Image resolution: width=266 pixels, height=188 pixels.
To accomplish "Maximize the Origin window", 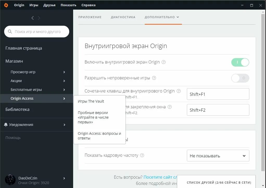I will [252, 5].
